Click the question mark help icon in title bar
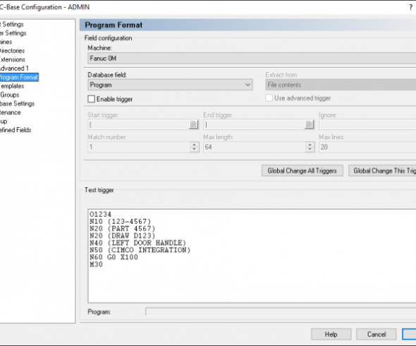Screen dimensions: 416x346 point(410,8)
